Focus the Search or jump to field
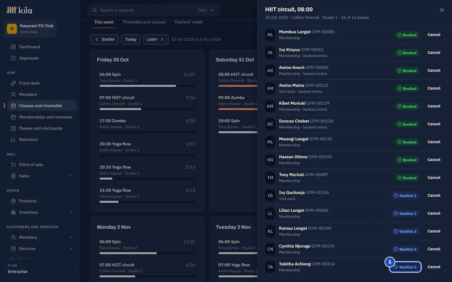 tap(154, 10)
